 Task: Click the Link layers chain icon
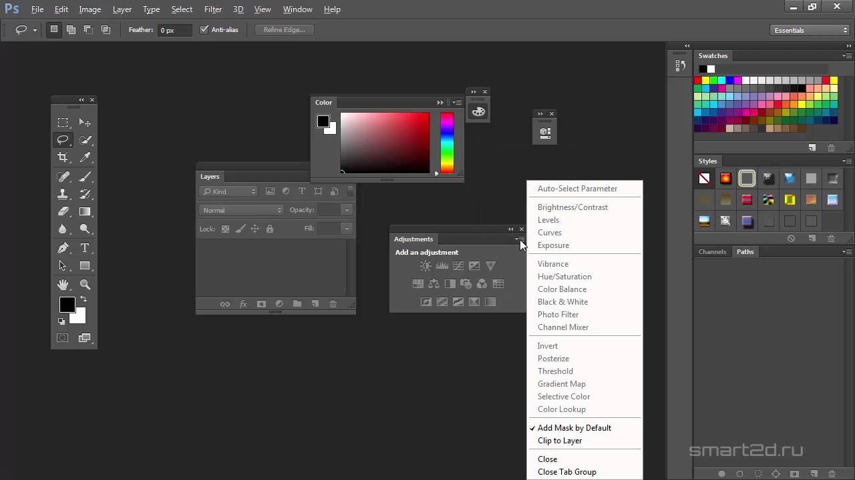(x=225, y=304)
